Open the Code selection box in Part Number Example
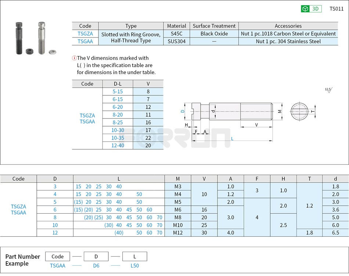The height and width of the screenshot is (276, 349). coord(57,256)
